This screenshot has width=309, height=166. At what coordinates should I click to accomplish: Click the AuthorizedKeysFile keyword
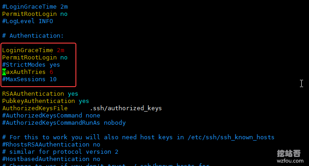tap(35, 108)
